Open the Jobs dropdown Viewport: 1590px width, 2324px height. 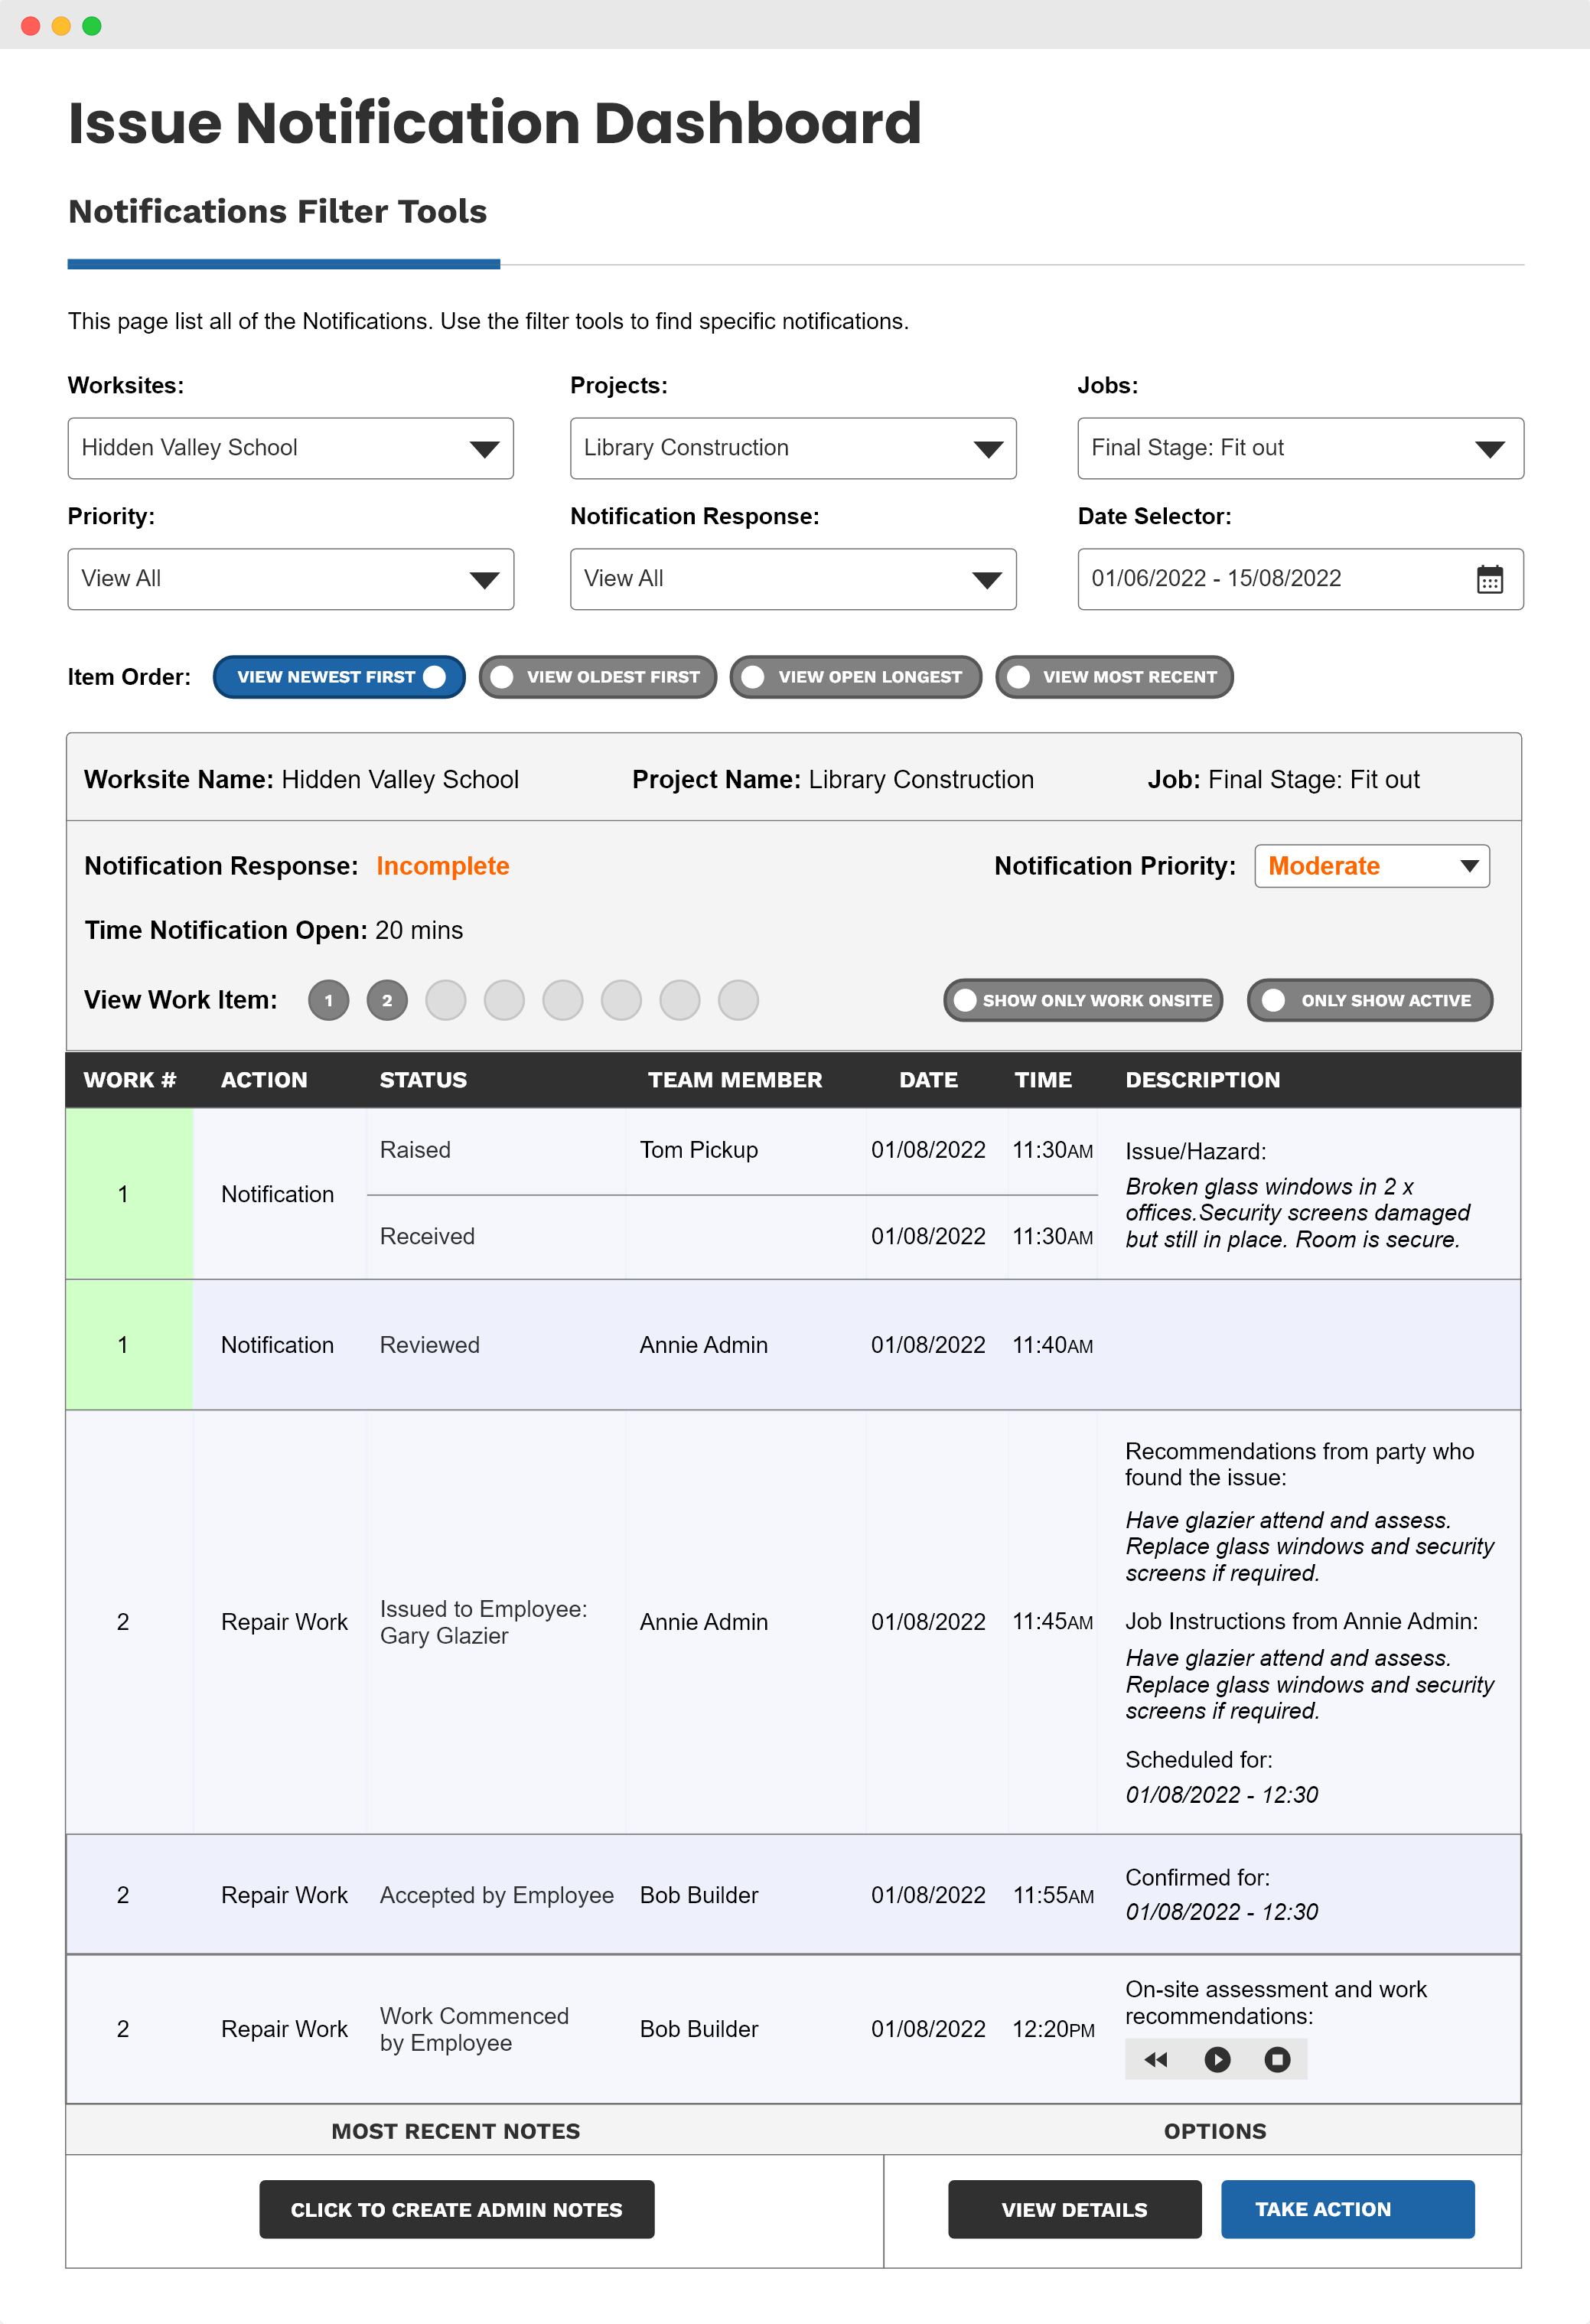(1299, 448)
